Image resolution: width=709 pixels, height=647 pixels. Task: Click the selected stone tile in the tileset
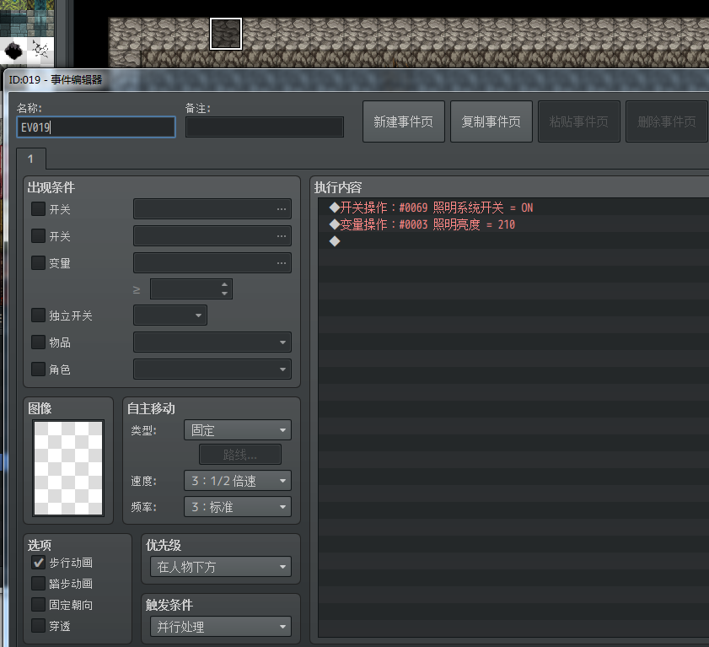pos(226,34)
